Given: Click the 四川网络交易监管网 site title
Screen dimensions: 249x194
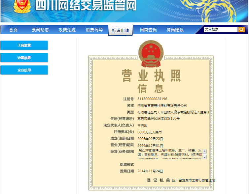Looking at the screenshot, I should [86, 6].
